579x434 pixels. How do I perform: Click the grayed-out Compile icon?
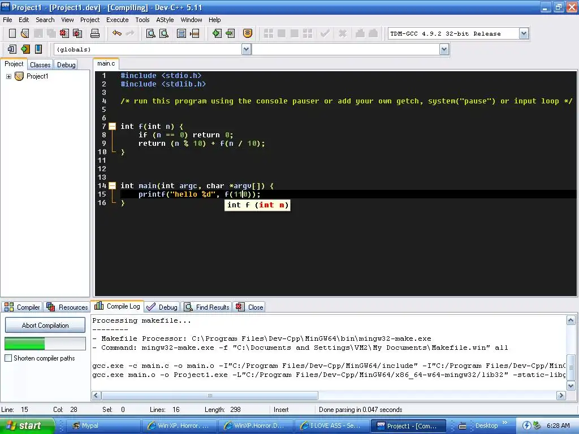pyautogui.click(x=269, y=33)
